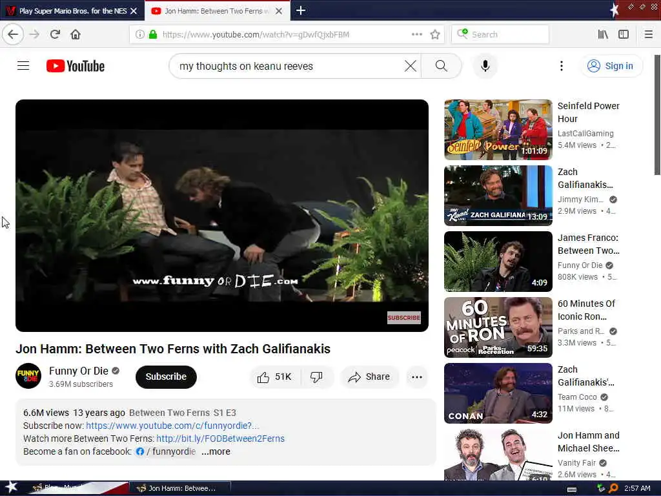661x496 pixels.
Task: Click the red SUBSCRIBE overlay in the video
Action: [x=404, y=318]
